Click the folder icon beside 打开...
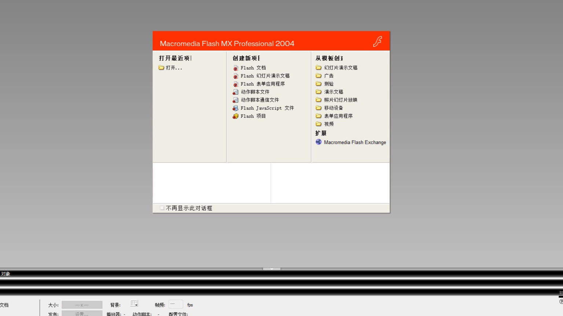Image resolution: width=563 pixels, height=316 pixels. [x=161, y=68]
